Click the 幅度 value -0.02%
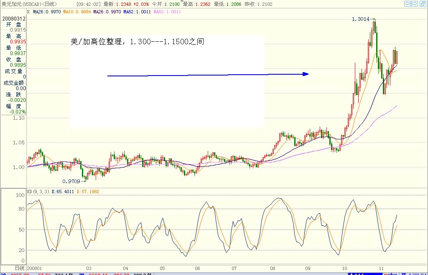The image size is (428, 275). click(x=18, y=112)
